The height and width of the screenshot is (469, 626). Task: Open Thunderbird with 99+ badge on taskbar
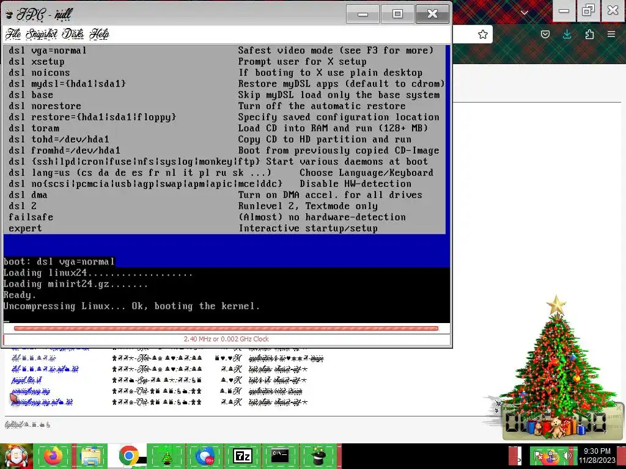tap(204, 456)
